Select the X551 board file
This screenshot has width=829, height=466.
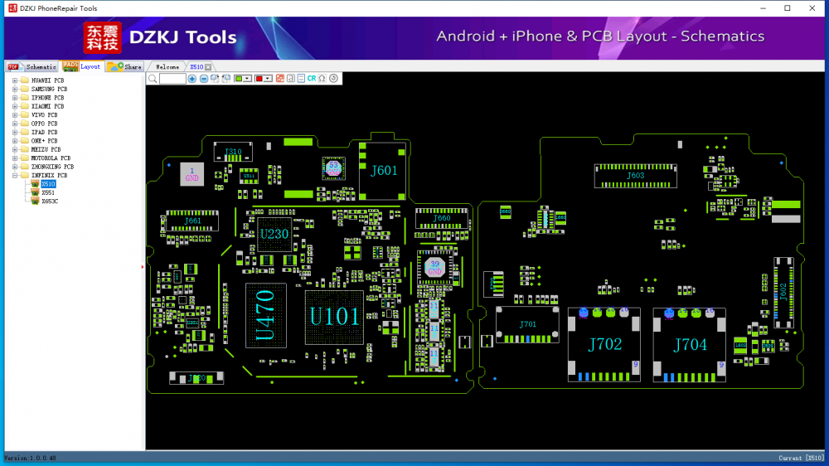coord(48,192)
